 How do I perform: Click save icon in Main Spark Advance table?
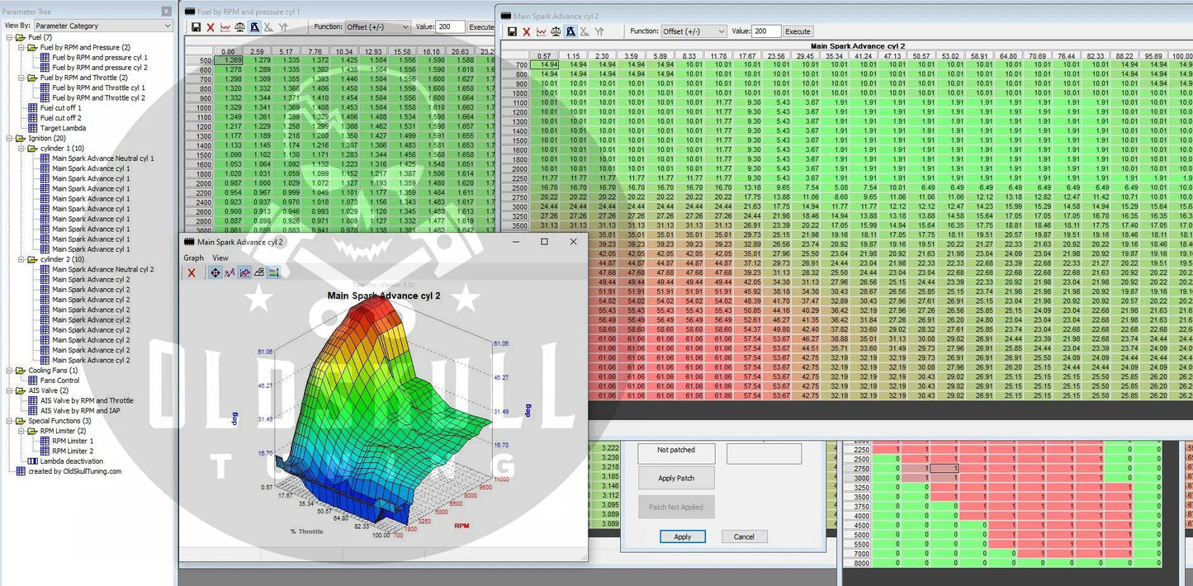(x=512, y=31)
